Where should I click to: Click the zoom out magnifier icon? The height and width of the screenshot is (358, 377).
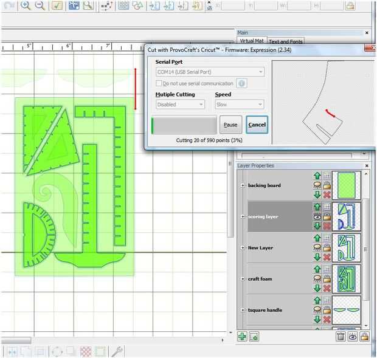(40, 5)
